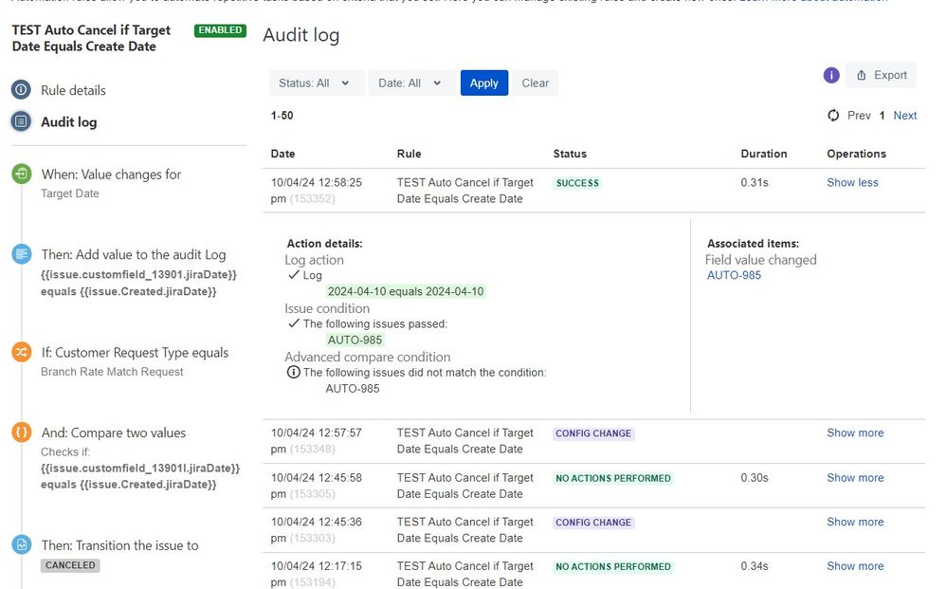Image resolution: width=947 pixels, height=589 pixels.
Task: Clear the audit log filters
Action: [x=535, y=83]
